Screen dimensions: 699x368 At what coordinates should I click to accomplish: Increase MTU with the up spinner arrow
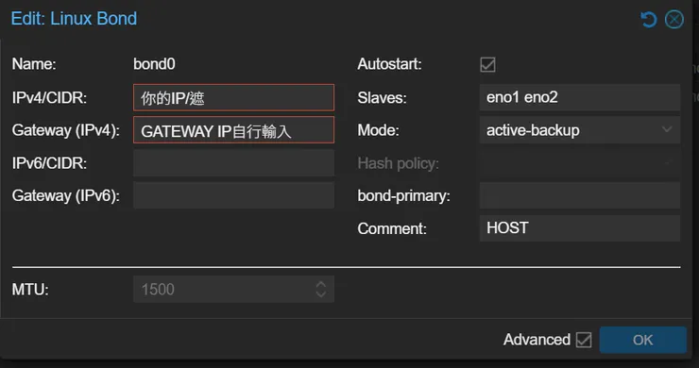coord(321,284)
